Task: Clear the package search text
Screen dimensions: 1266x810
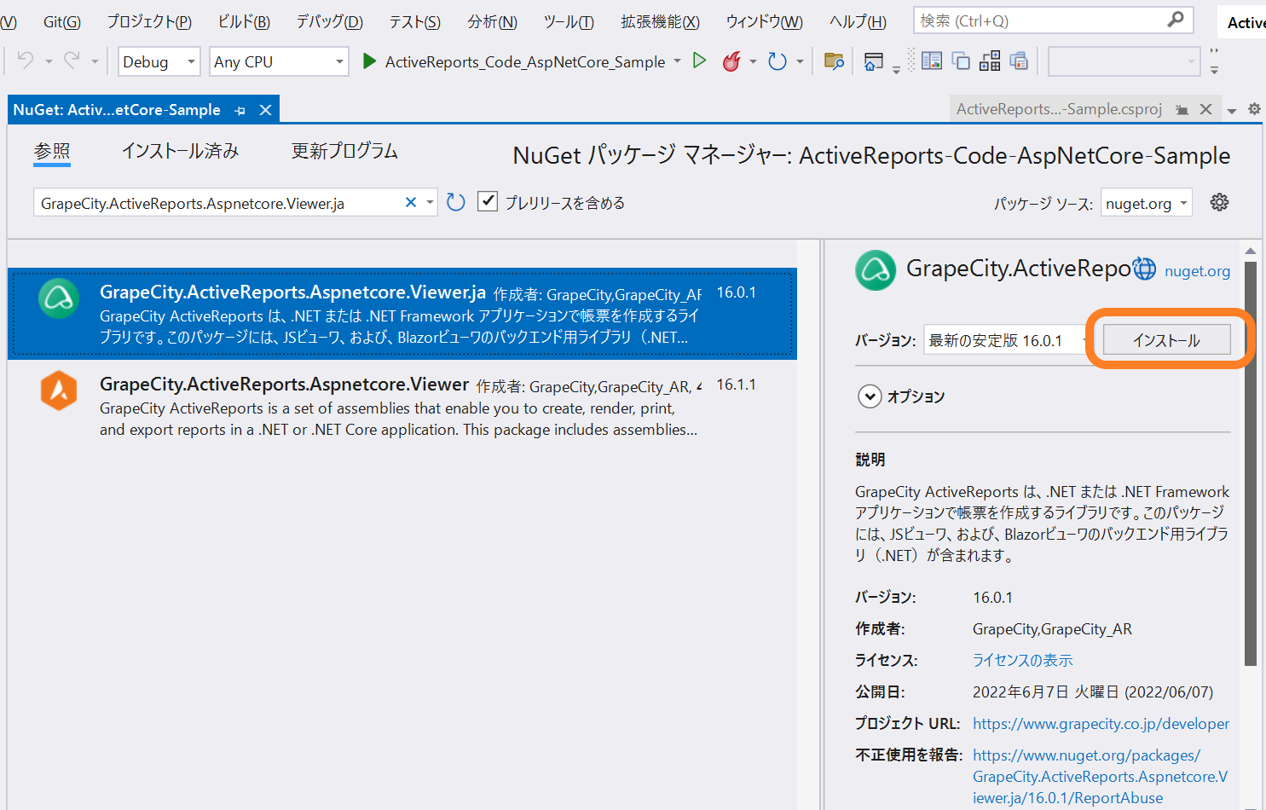Action: tap(410, 202)
